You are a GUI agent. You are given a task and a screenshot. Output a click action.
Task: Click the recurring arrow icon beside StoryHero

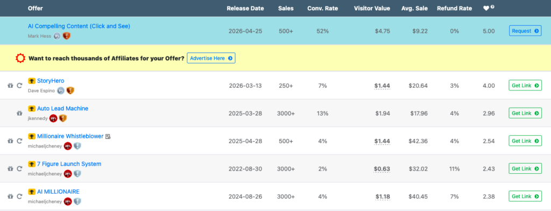point(20,86)
